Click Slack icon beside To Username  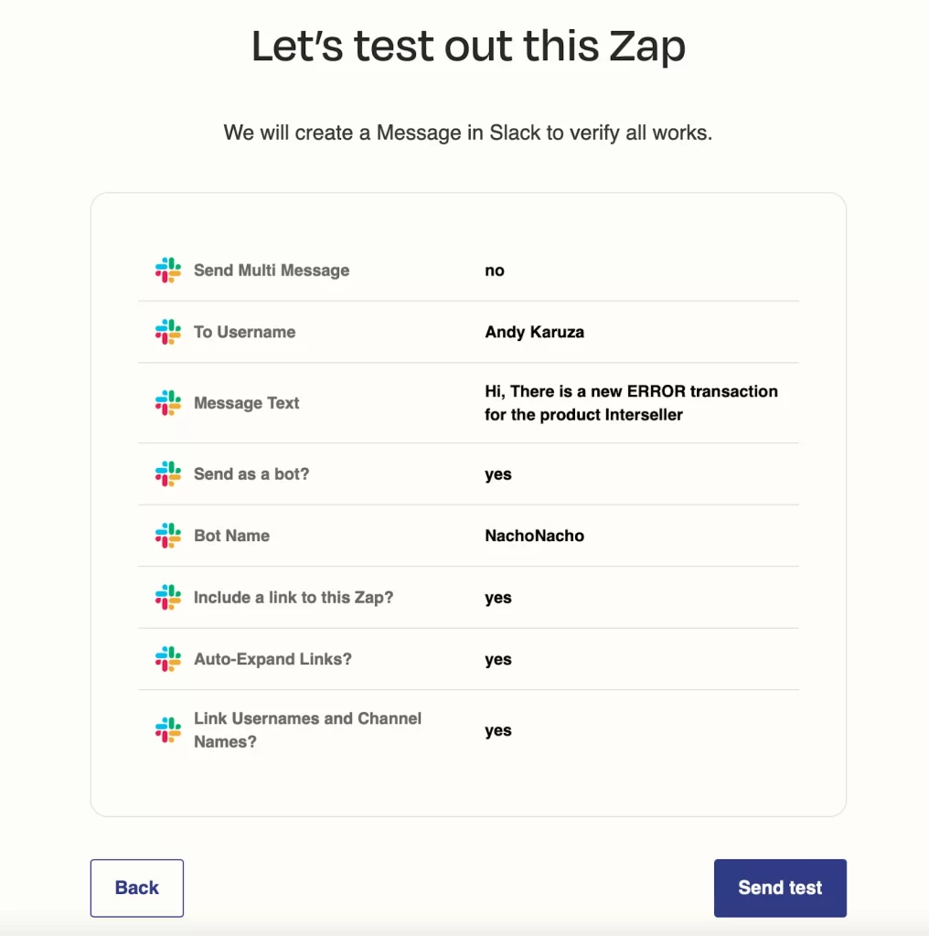167,332
